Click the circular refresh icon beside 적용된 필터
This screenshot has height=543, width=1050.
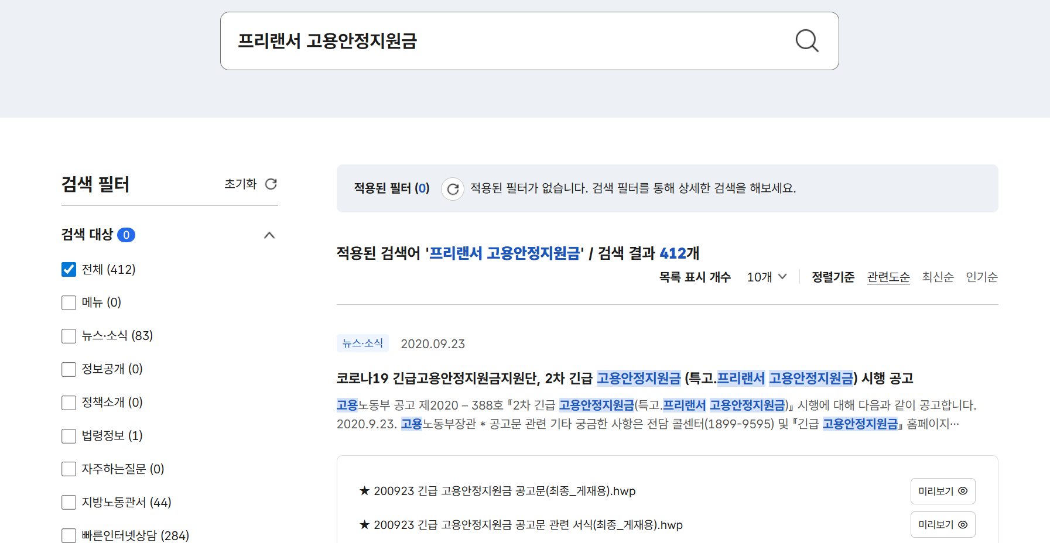pos(453,189)
